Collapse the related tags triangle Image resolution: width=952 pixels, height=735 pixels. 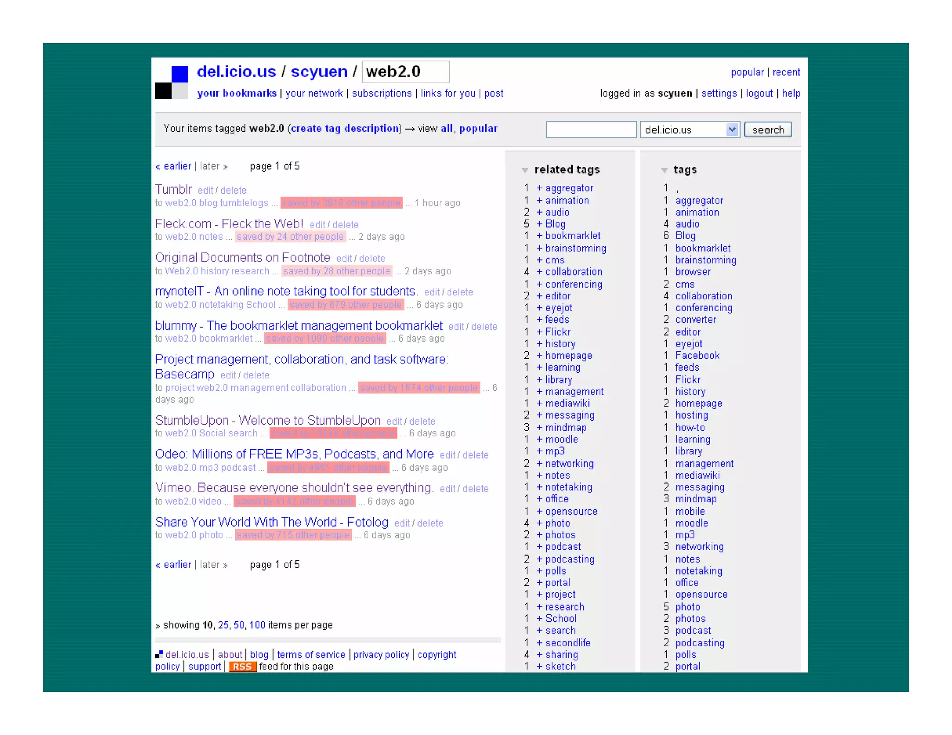[525, 170]
